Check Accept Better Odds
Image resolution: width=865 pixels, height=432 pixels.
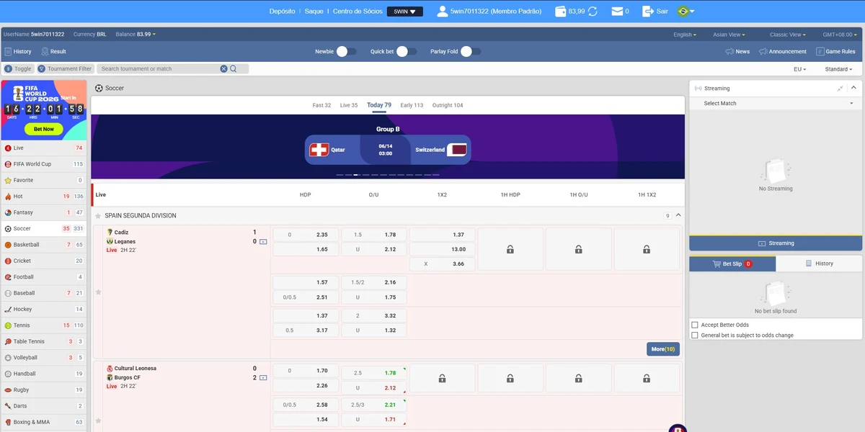[695, 325]
